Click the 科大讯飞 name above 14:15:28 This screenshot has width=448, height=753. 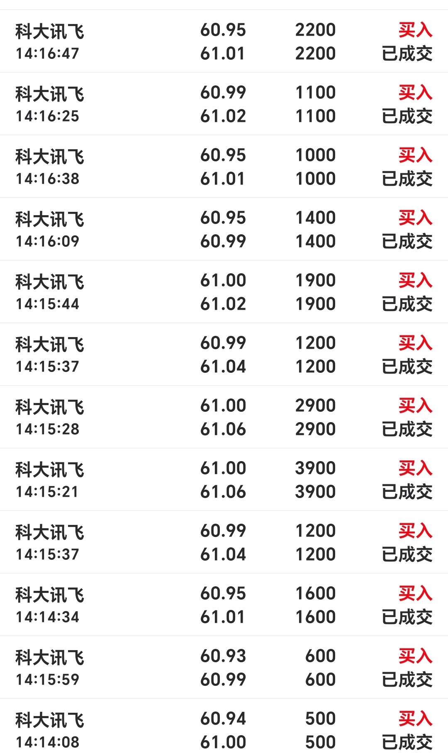click(50, 407)
